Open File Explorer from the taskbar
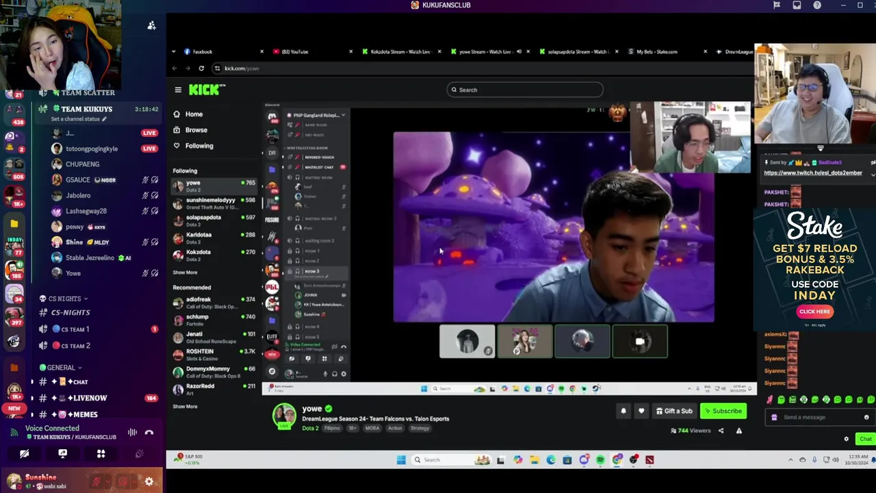The width and height of the screenshot is (876, 493). coord(534,459)
